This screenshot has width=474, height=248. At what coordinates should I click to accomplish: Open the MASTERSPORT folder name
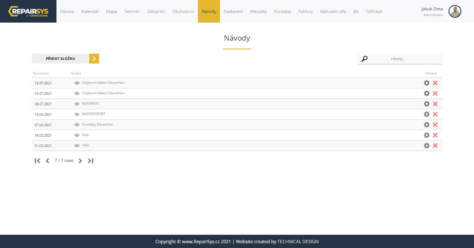pyautogui.click(x=94, y=114)
